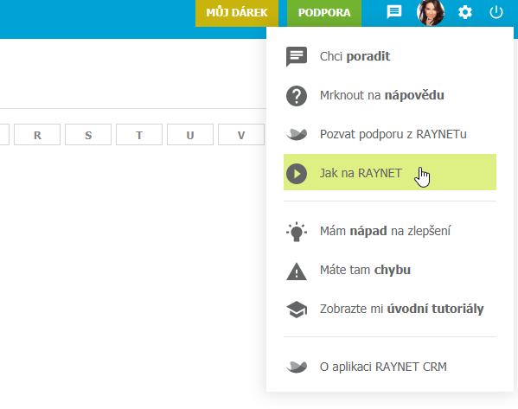518x409 pixels.
Task: Click RAYNET logo icon beside O aplikaci
Action: [x=297, y=367]
